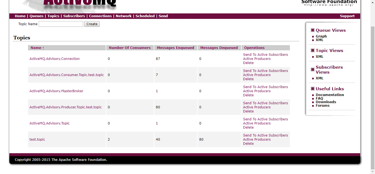This screenshot has width=375, height=174.
Task: Click the ActiveMQ logo banner
Action: coord(80,5)
